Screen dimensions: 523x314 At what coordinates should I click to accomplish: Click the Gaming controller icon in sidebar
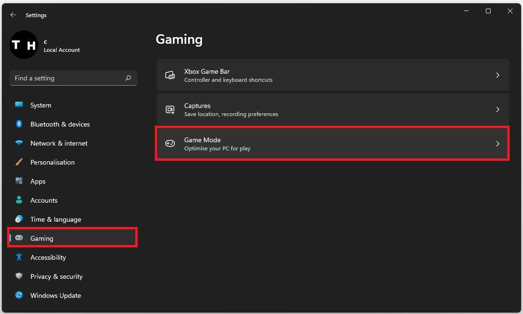[x=19, y=238]
